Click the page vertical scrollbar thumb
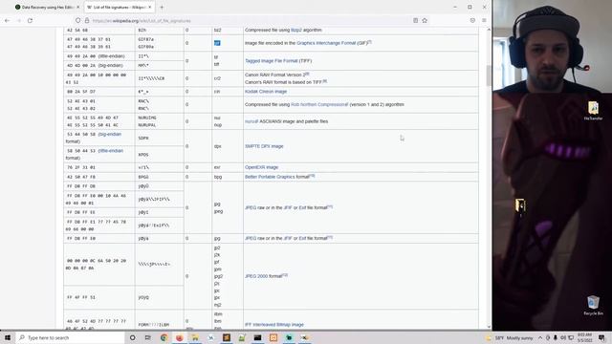The width and height of the screenshot is (612, 344). (x=489, y=75)
